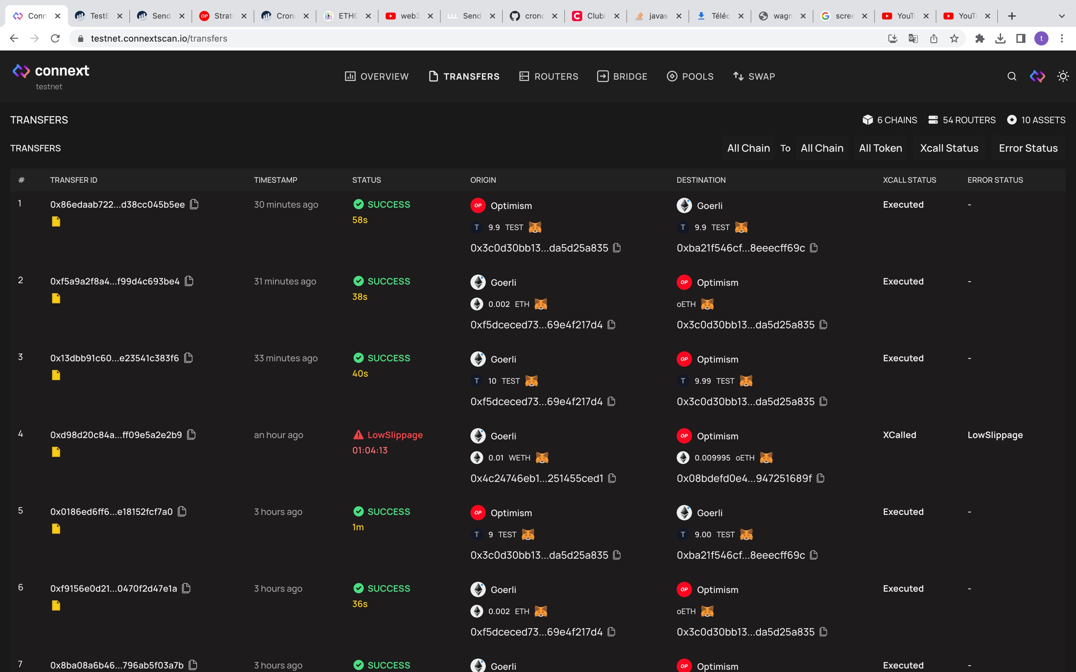
Task: Open Swap nav item
Action: (754, 76)
